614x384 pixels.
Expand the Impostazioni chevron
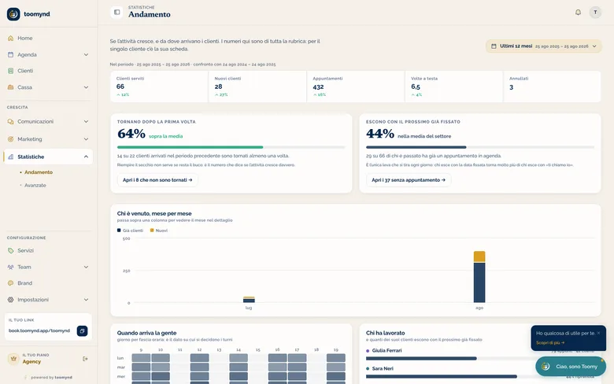tap(86, 300)
